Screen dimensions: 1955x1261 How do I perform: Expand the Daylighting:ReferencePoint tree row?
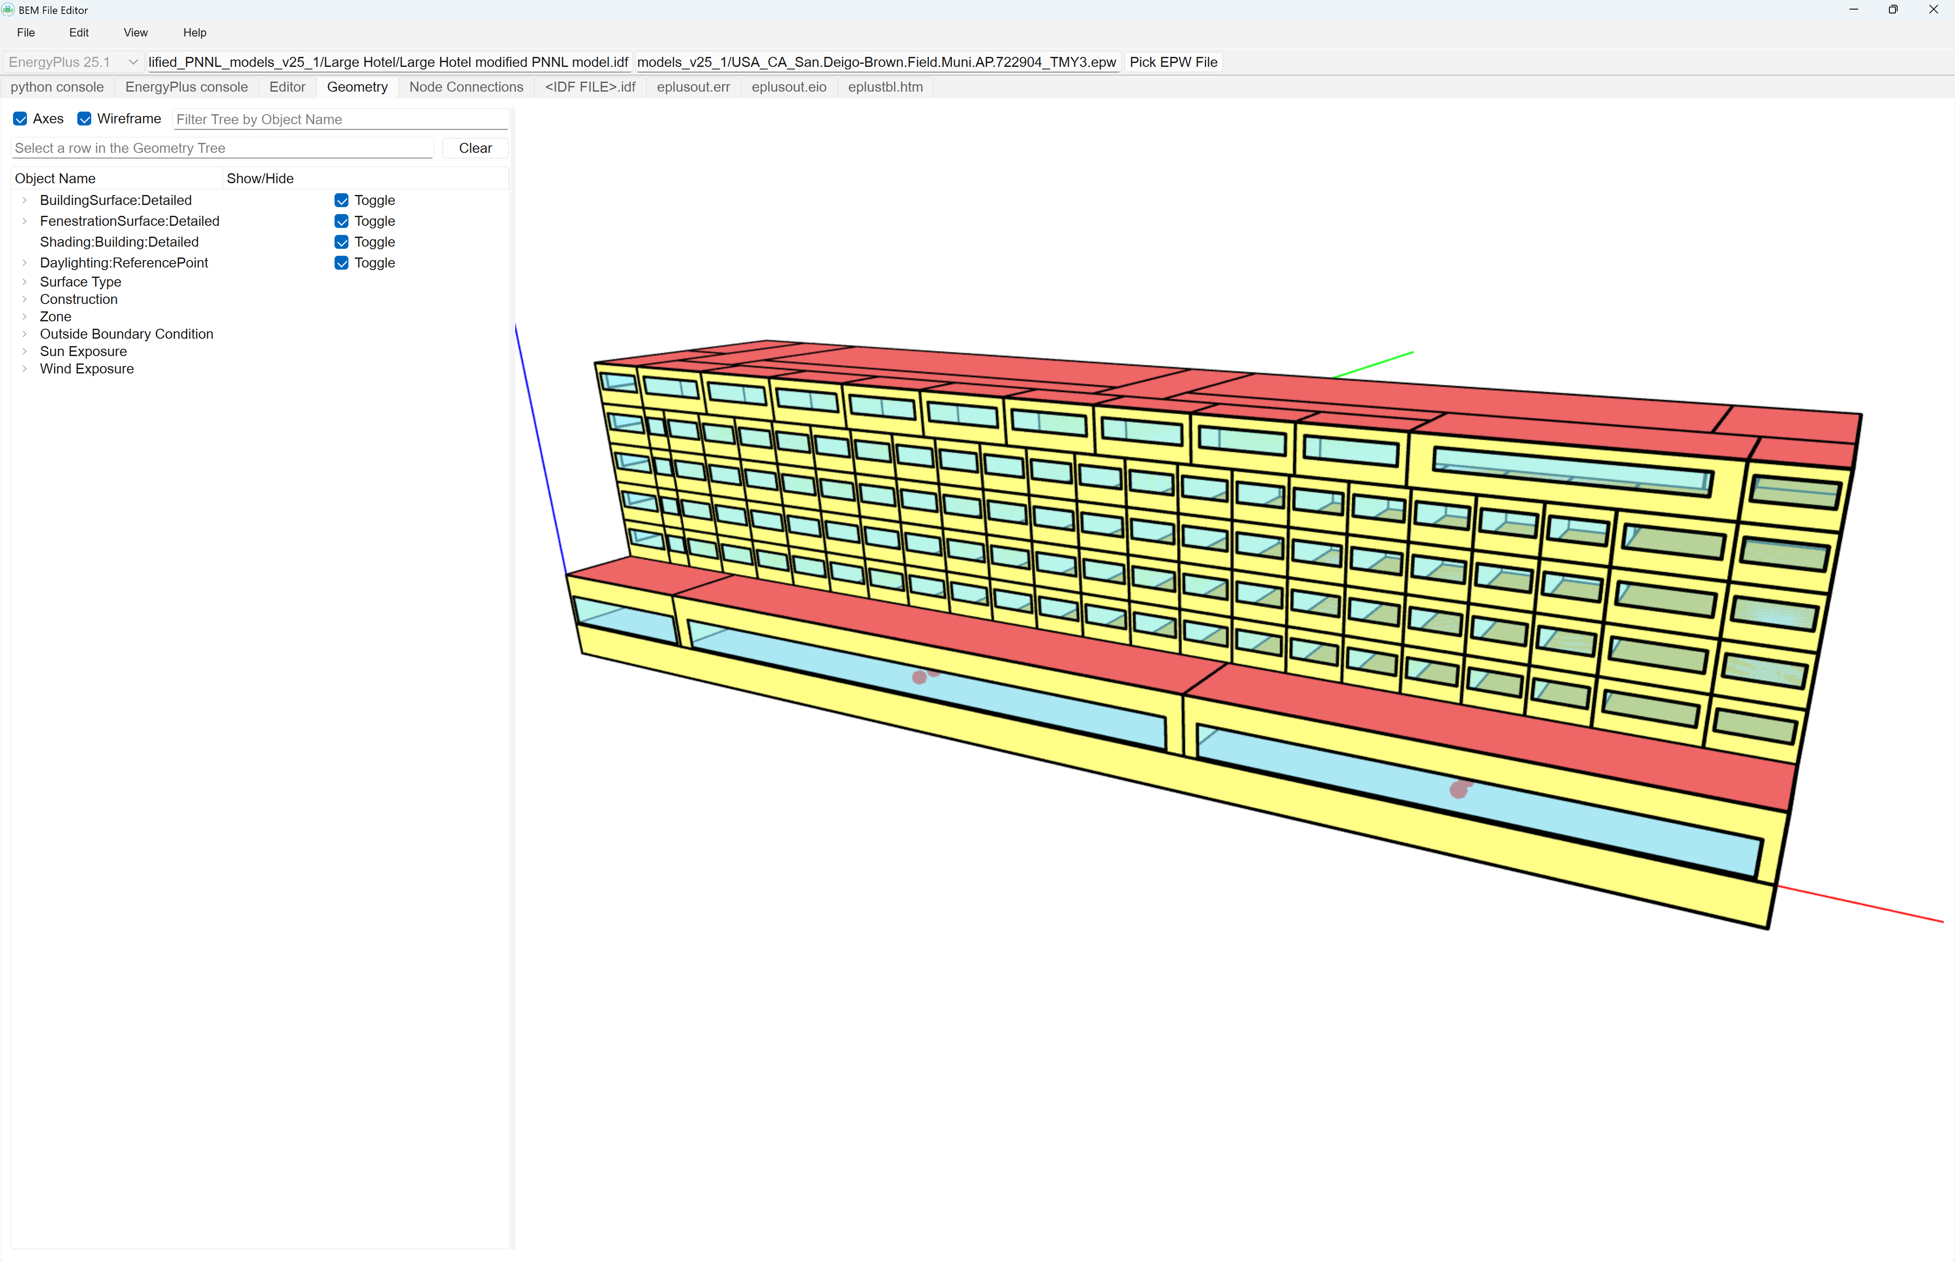(x=25, y=263)
